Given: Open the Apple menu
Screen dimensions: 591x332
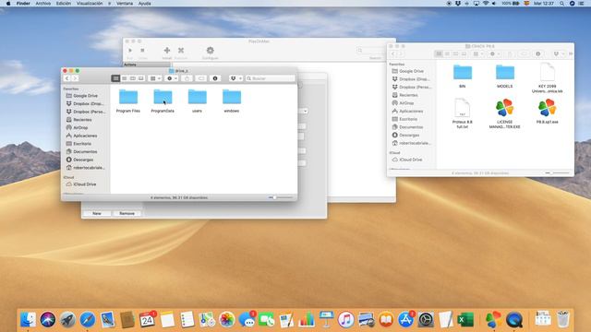Looking at the screenshot, I should [x=8, y=4].
